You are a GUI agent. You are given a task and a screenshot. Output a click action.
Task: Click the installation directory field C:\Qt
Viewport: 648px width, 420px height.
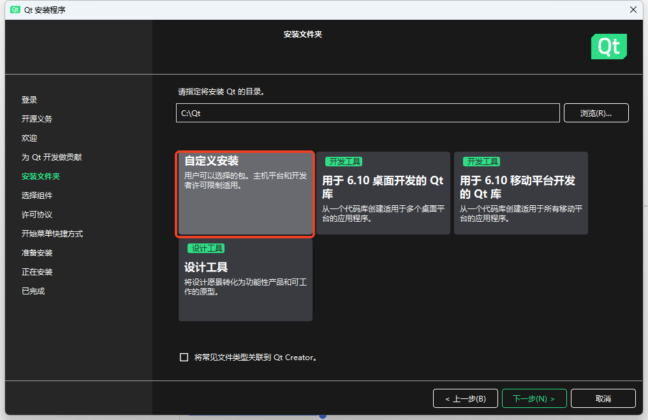pos(368,113)
